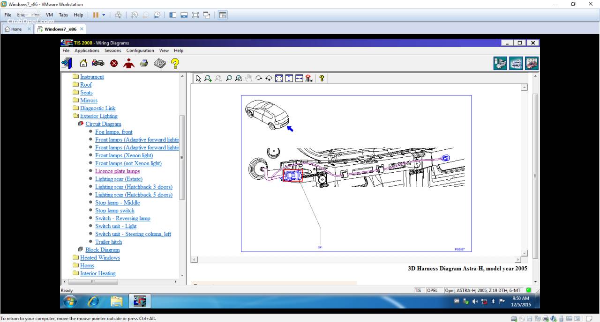600x322 pixels.
Task: Click the Windows 7 Start button
Action: click(69, 301)
